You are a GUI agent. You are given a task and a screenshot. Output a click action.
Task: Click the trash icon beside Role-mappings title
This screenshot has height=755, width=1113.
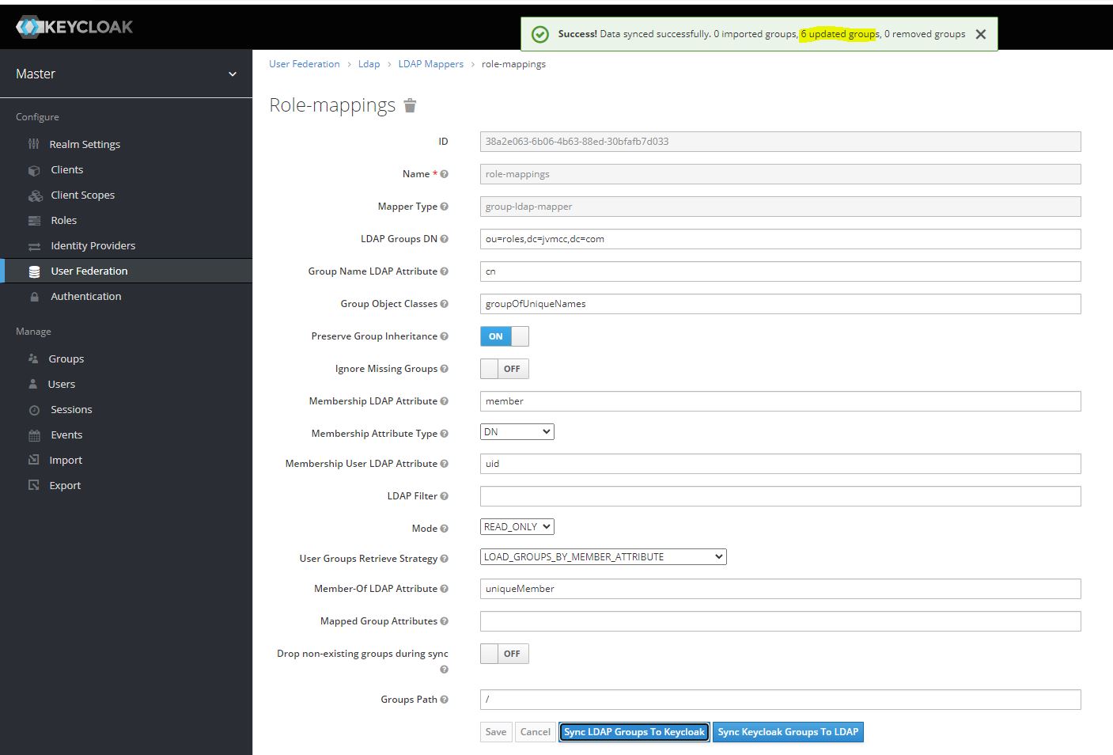(x=410, y=106)
